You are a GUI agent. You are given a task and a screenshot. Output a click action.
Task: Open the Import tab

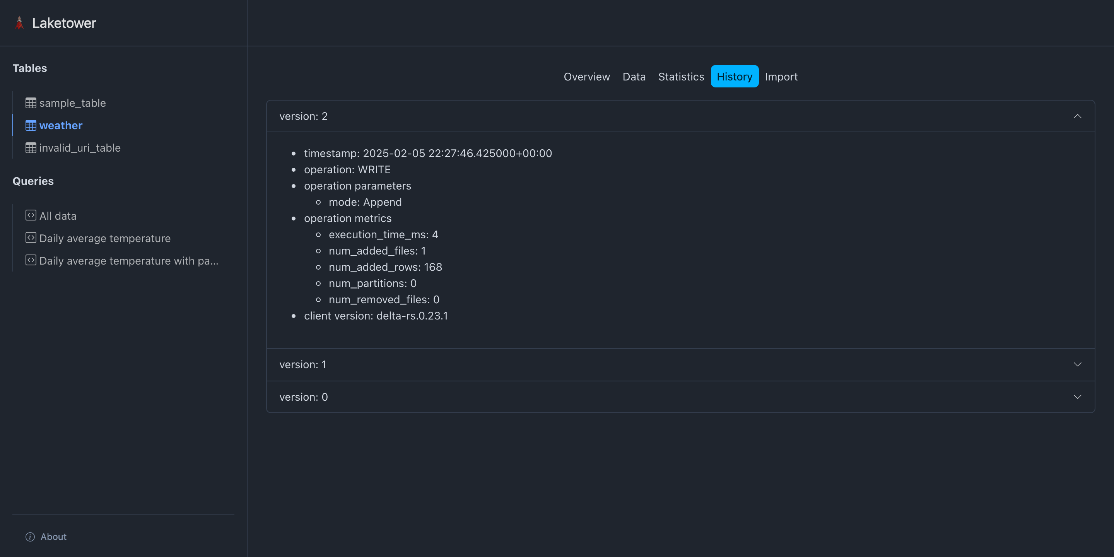point(781,77)
